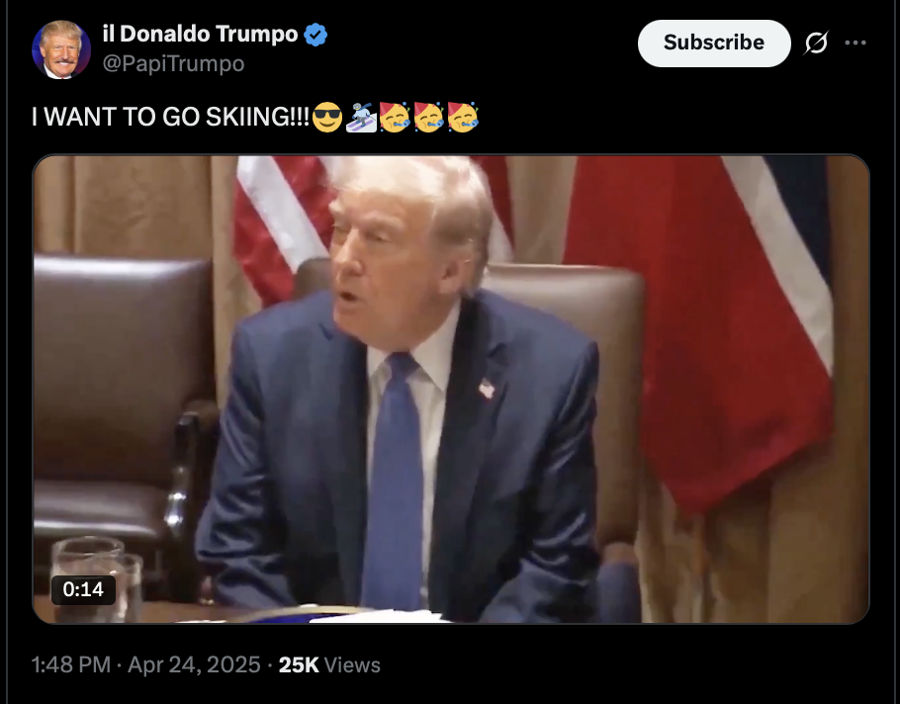
Task: Open the author's profile avatar
Action: tap(61, 49)
